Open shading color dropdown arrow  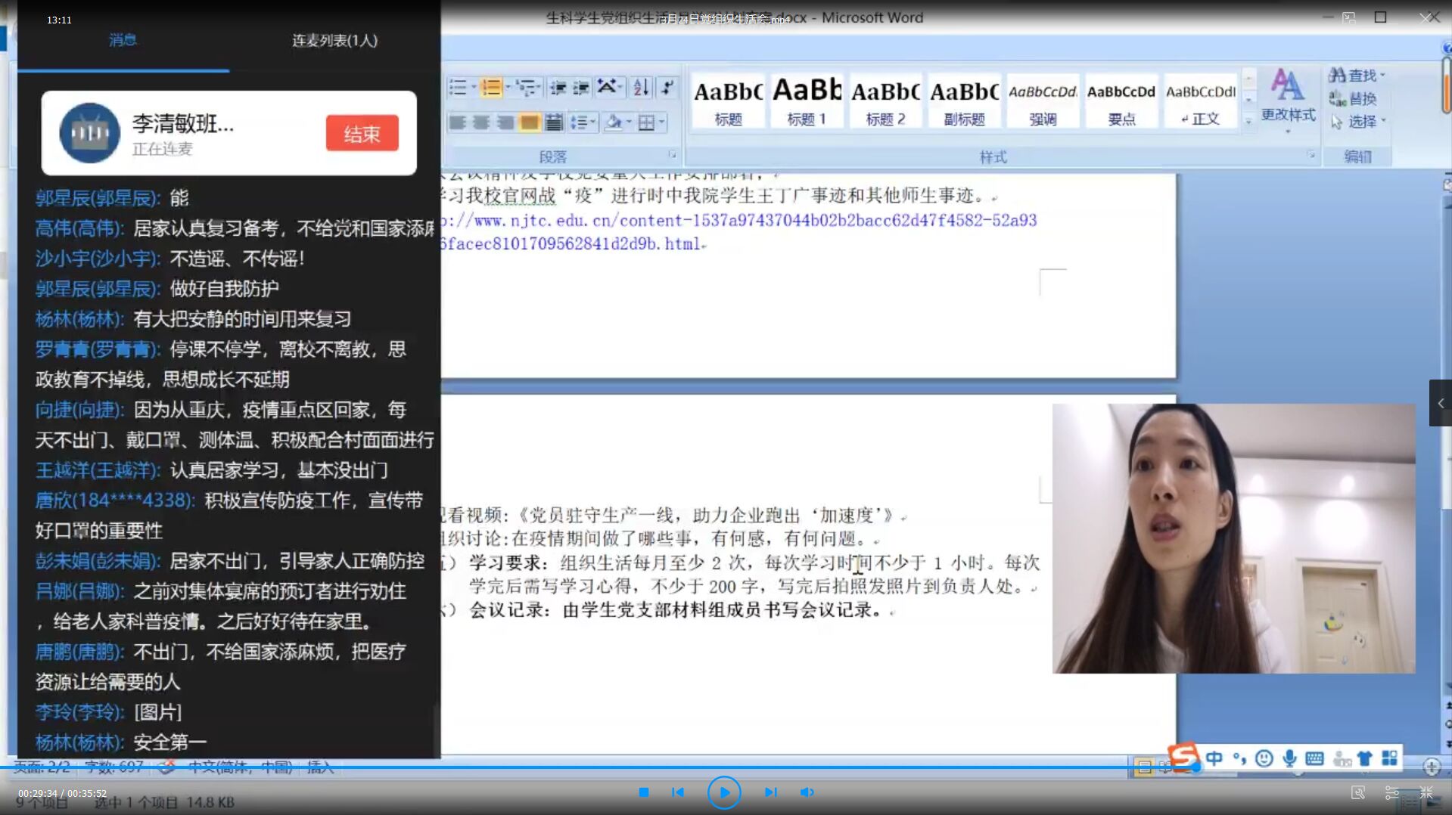click(629, 122)
